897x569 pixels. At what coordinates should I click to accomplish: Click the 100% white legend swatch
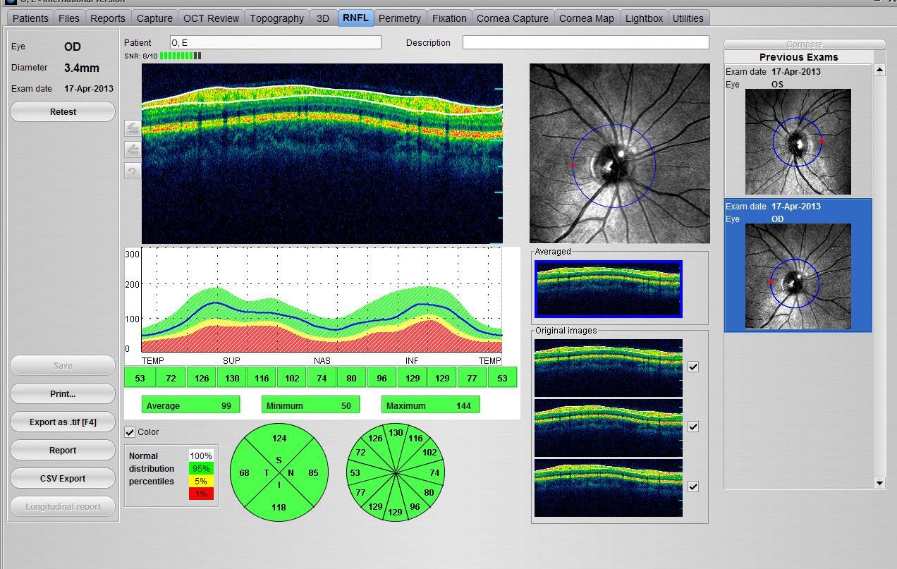pyautogui.click(x=201, y=456)
